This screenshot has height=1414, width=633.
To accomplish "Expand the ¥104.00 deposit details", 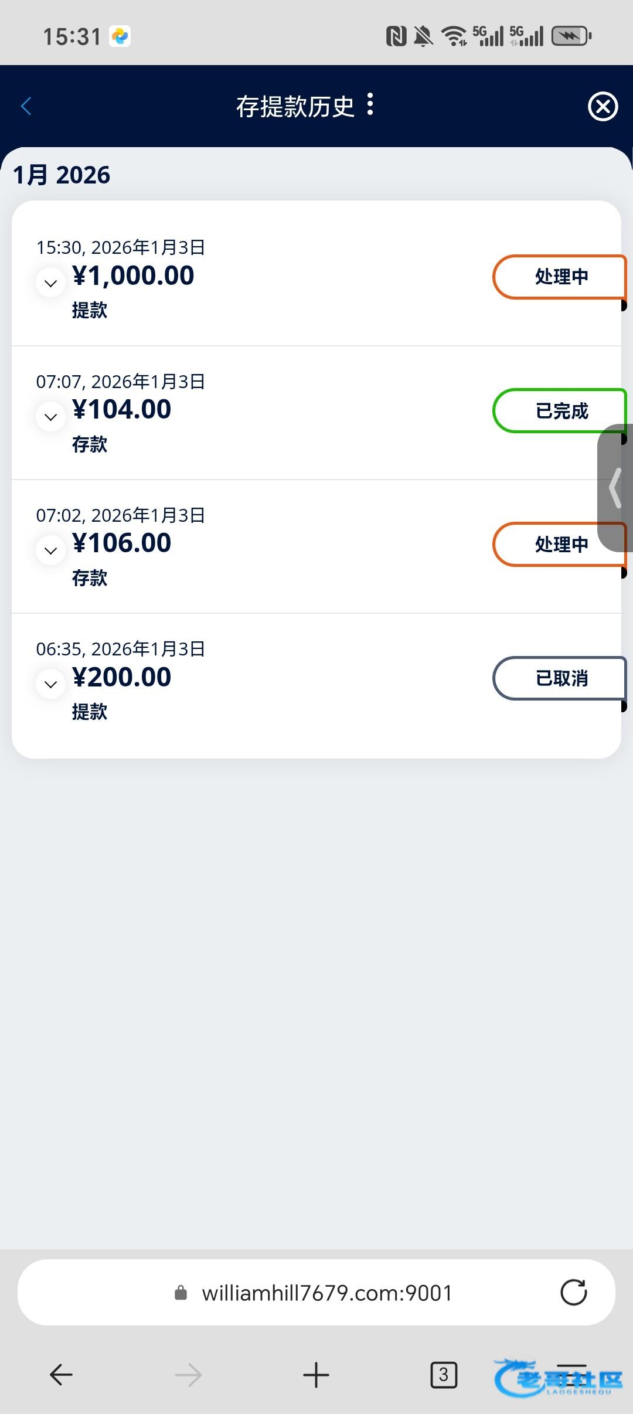I will [51, 417].
